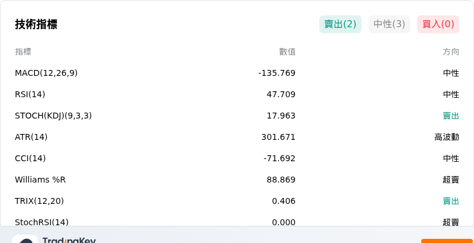The width and height of the screenshot is (474, 243).
Task: Click the green 賣出 signal for STOCH
Action: coord(451,116)
